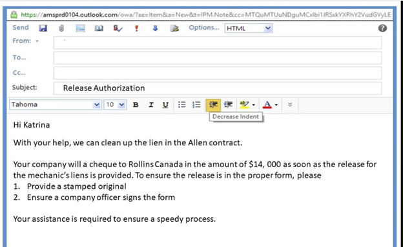Click the To... recipients link
Image resolution: width=403 pixels, height=247 pixels.
point(19,57)
